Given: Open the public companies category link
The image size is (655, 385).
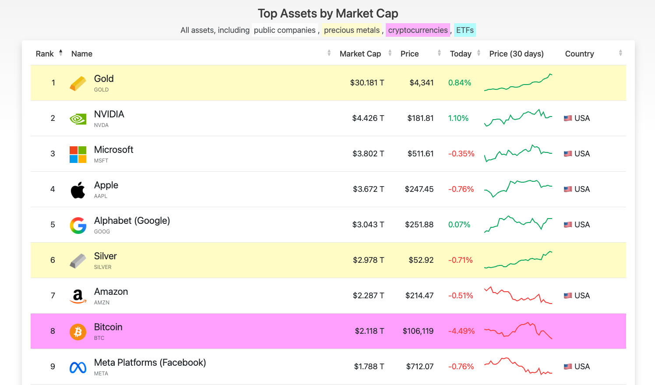Looking at the screenshot, I should point(285,30).
